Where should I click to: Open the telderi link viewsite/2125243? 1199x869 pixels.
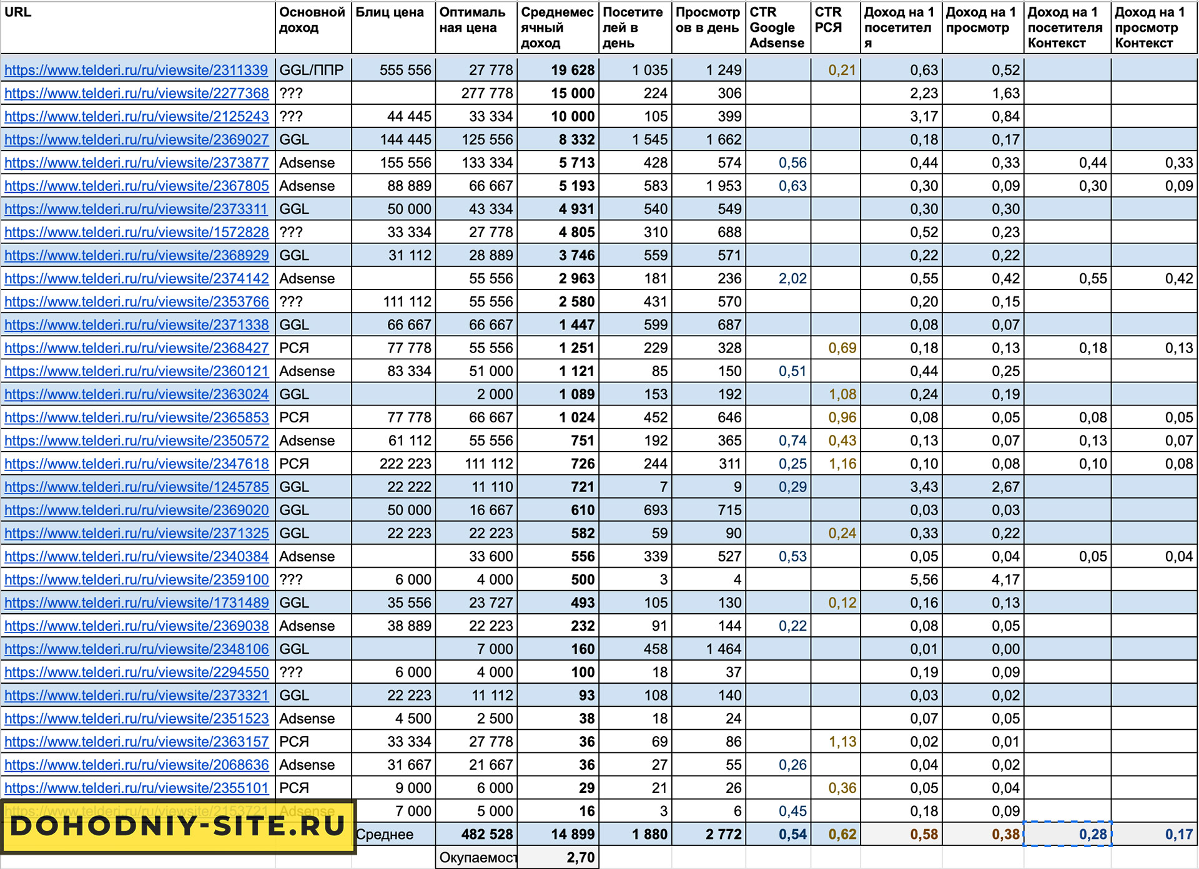point(136,116)
